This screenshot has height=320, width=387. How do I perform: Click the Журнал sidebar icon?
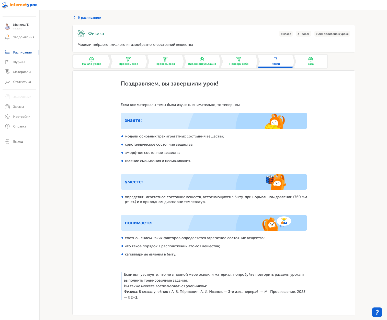coord(7,62)
